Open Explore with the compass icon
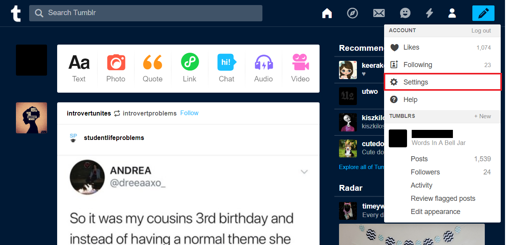The image size is (512, 245). [352, 13]
